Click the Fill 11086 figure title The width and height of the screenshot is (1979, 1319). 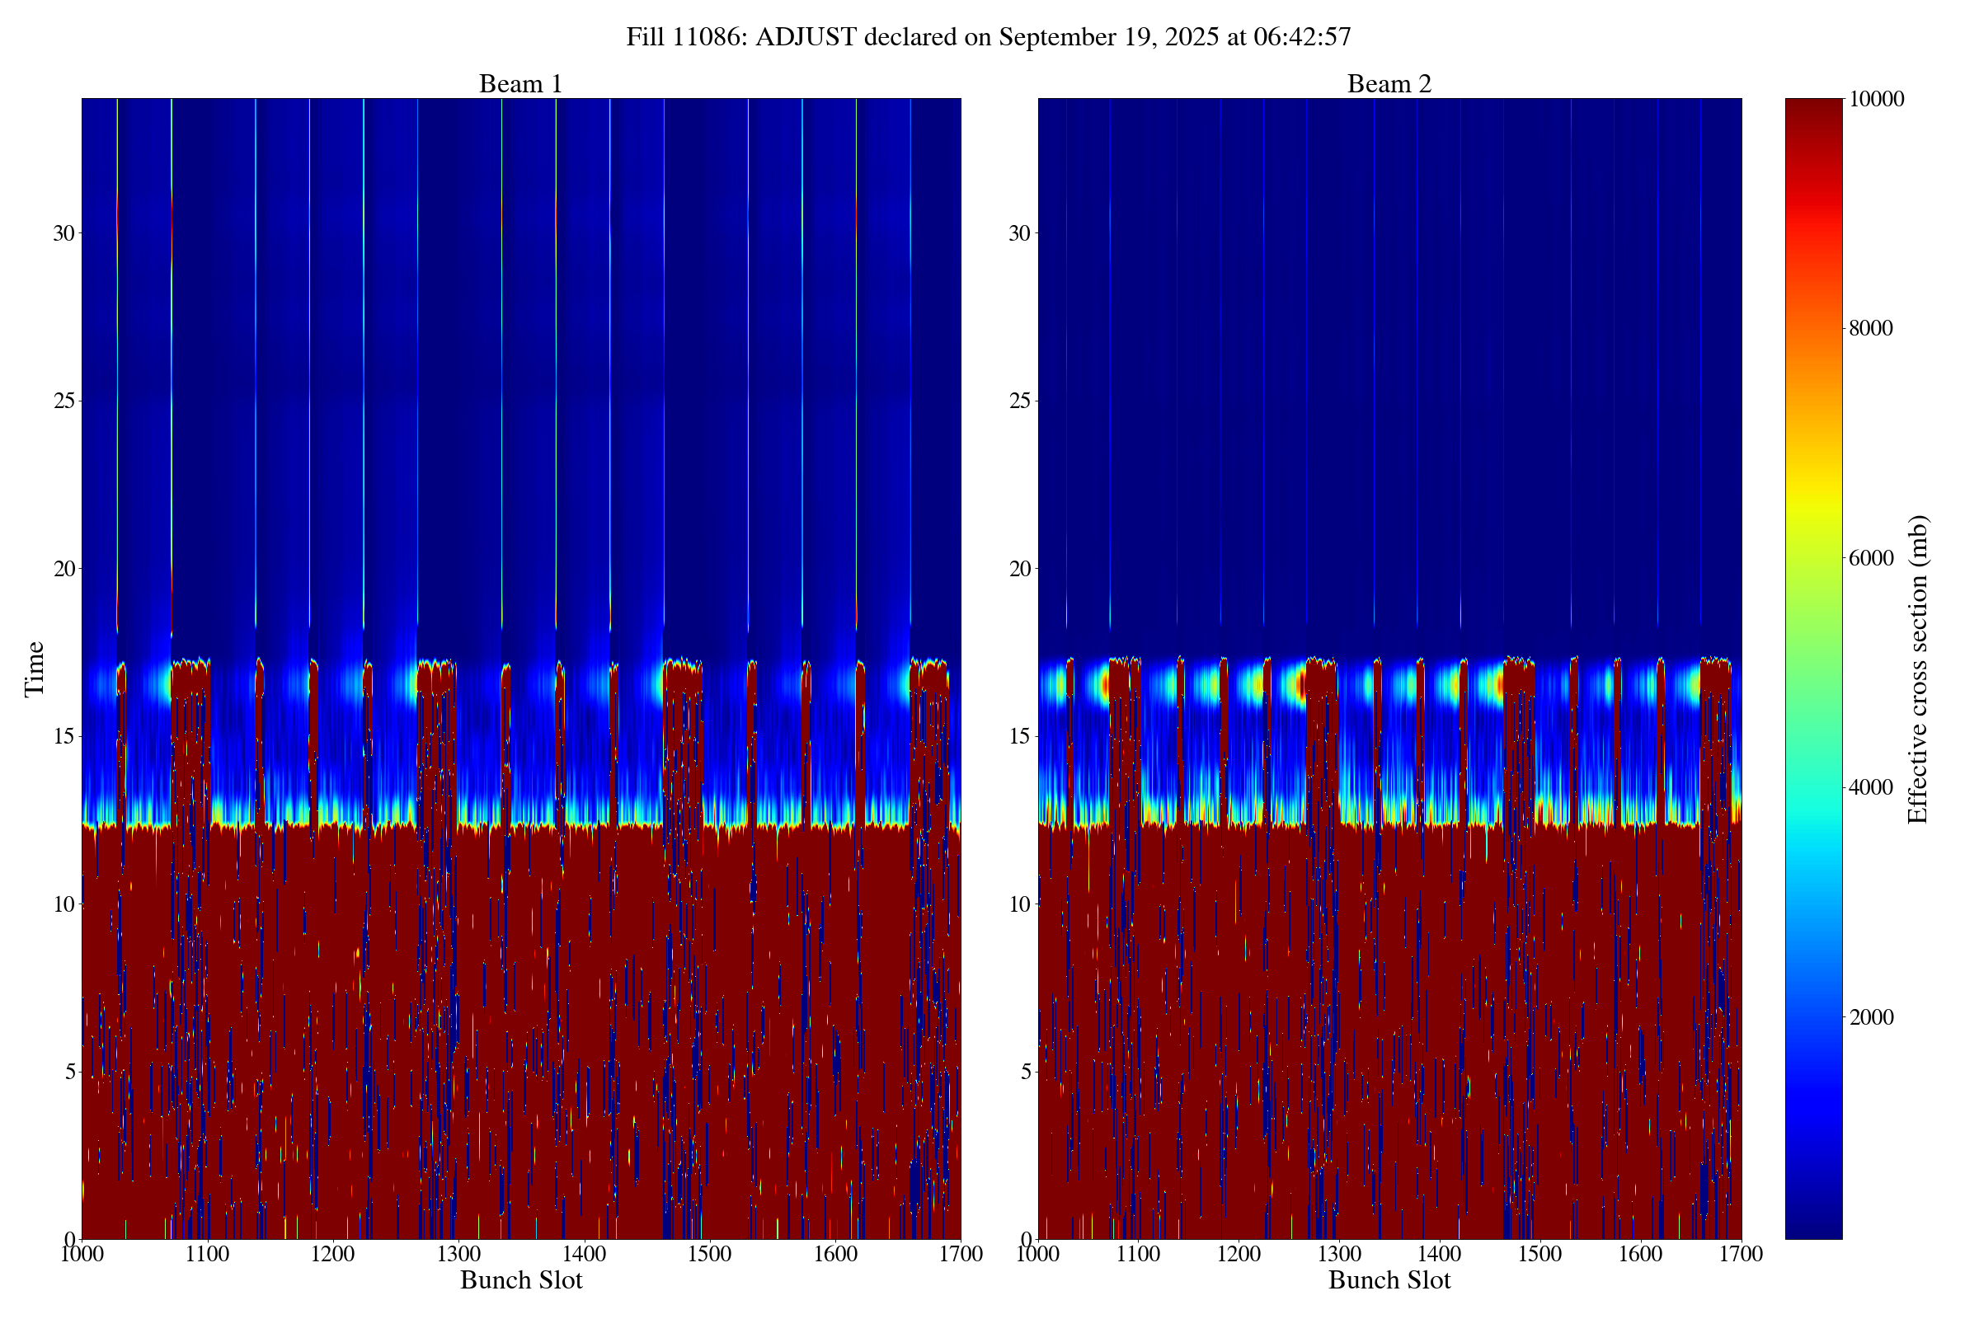pos(988,37)
